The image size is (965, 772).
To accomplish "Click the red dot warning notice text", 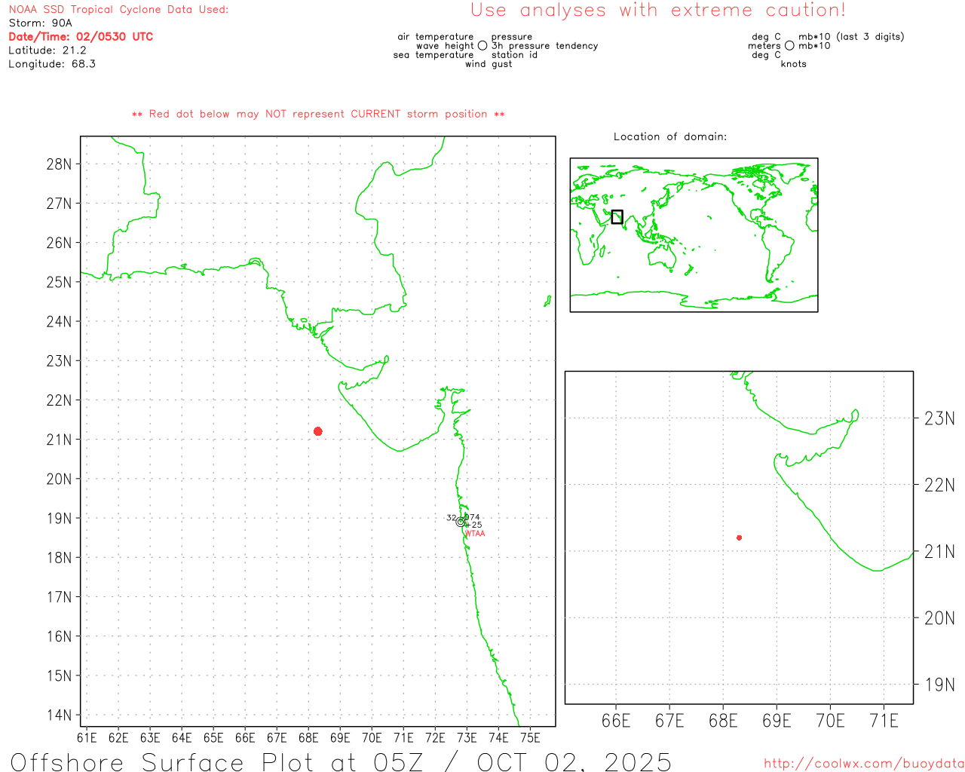I will [x=318, y=114].
